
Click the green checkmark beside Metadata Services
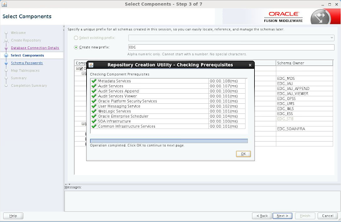pos(94,81)
